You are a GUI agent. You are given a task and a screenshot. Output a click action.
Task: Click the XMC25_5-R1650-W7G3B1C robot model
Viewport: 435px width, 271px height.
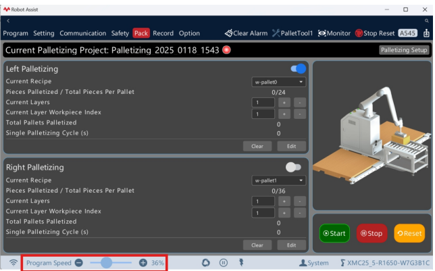point(385,263)
